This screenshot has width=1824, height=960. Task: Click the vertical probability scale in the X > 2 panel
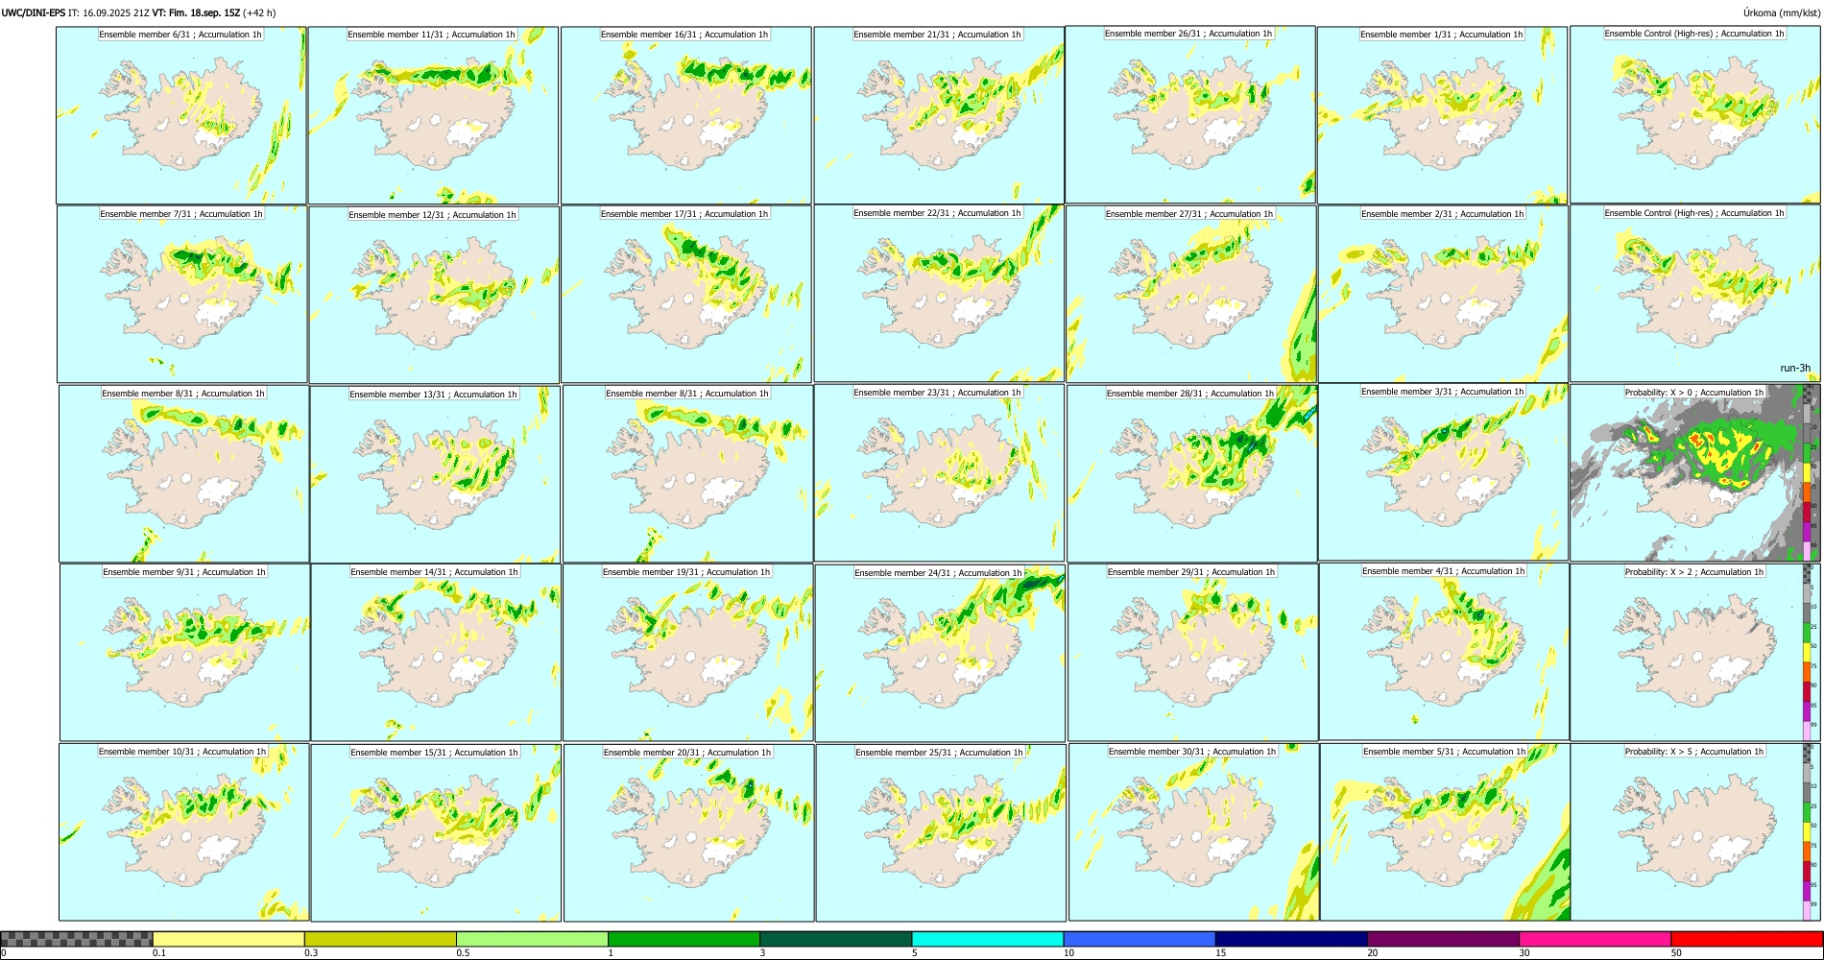coord(1808,652)
